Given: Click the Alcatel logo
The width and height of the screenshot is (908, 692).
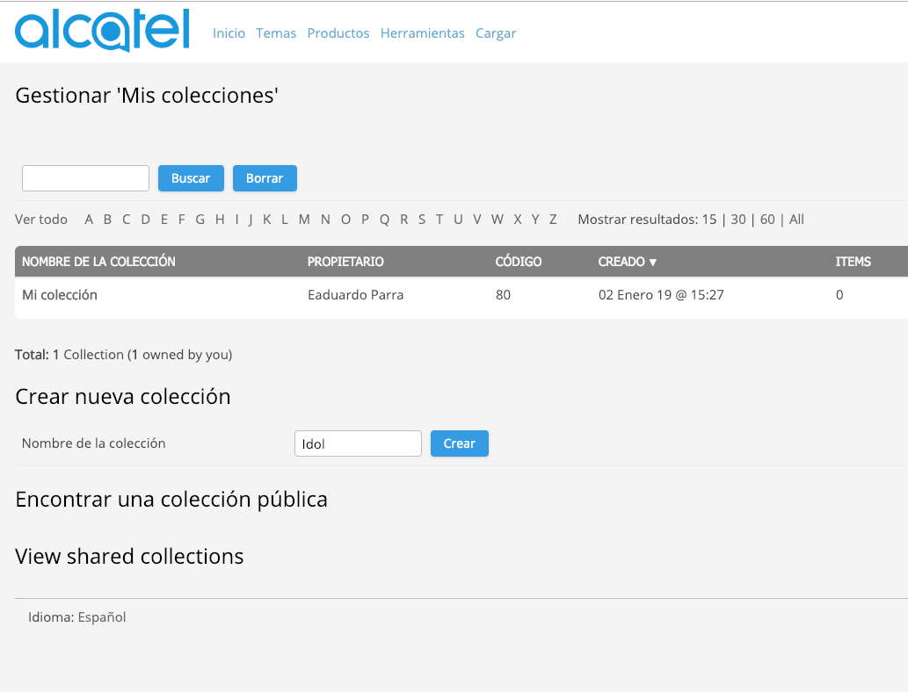Looking at the screenshot, I should [x=103, y=30].
